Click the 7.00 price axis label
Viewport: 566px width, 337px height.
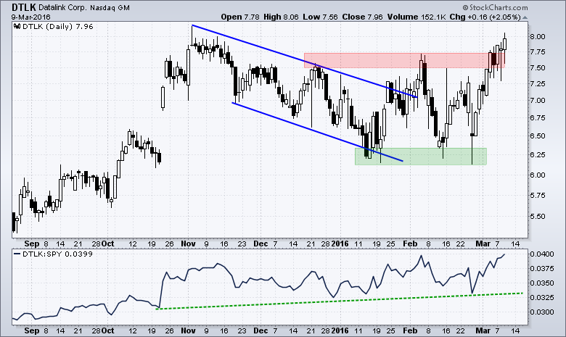coord(538,100)
